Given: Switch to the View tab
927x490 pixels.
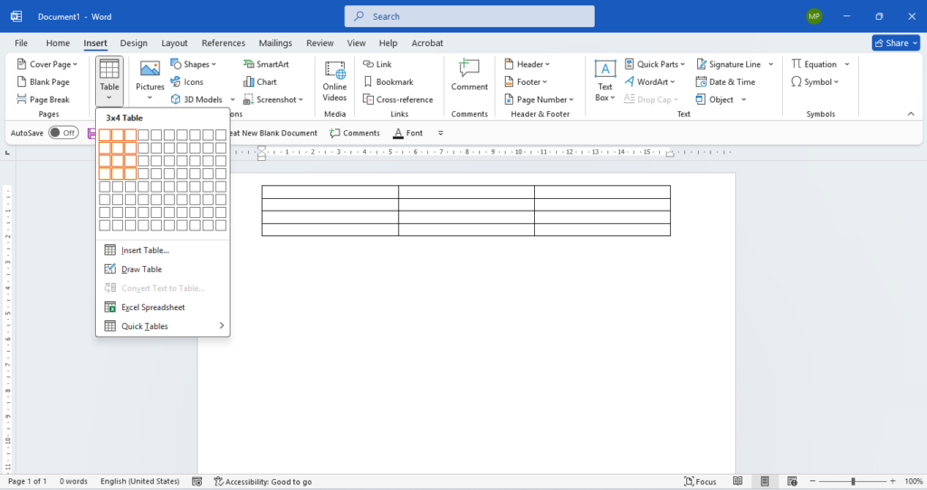Looking at the screenshot, I should click(356, 43).
